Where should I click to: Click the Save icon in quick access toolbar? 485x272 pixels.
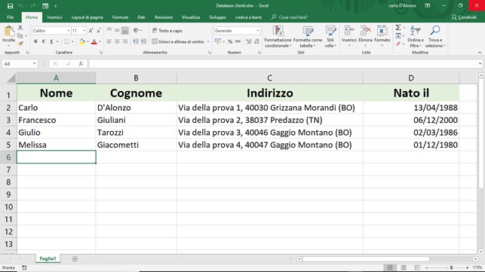[10, 6]
